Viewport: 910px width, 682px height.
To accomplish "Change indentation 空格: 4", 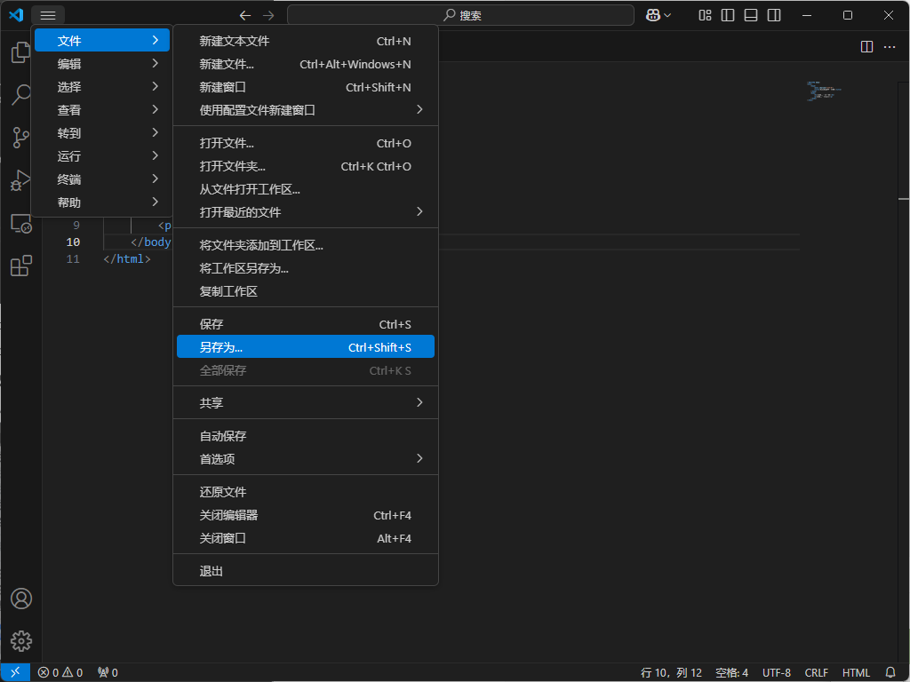I will [731, 673].
